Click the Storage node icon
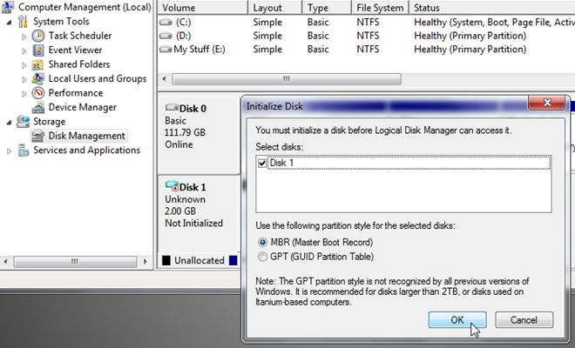This screenshot has width=575, height=348. tap(24, 121)
